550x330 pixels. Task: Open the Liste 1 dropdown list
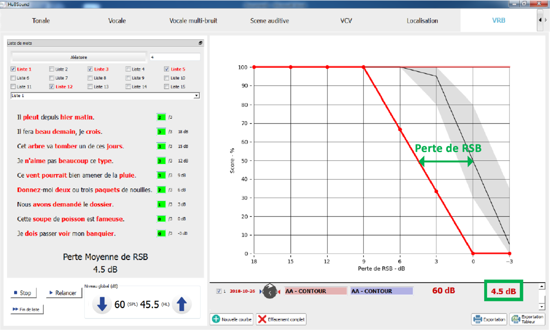click(x=196, y=96)
